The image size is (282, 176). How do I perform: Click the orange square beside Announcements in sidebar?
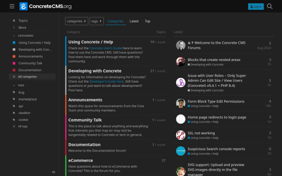(14, 56)
